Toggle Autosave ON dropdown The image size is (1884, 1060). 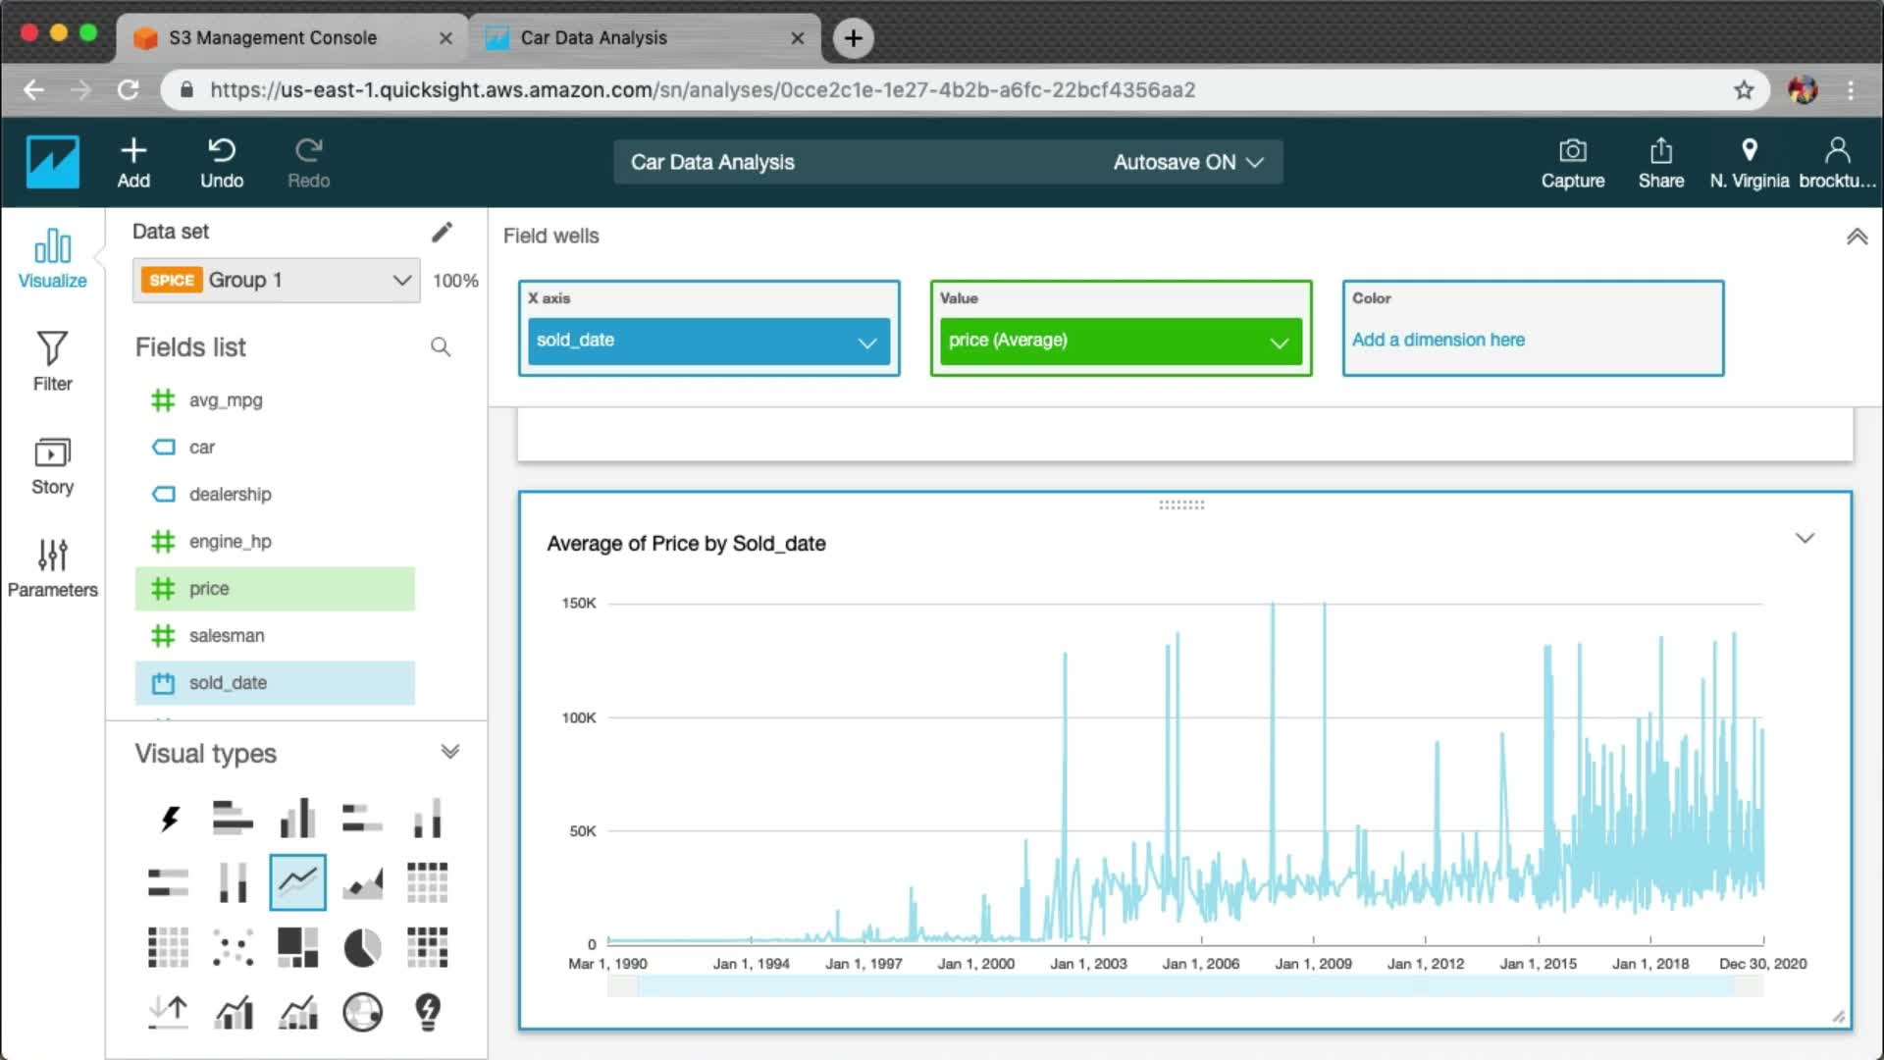click(1187, 162)
